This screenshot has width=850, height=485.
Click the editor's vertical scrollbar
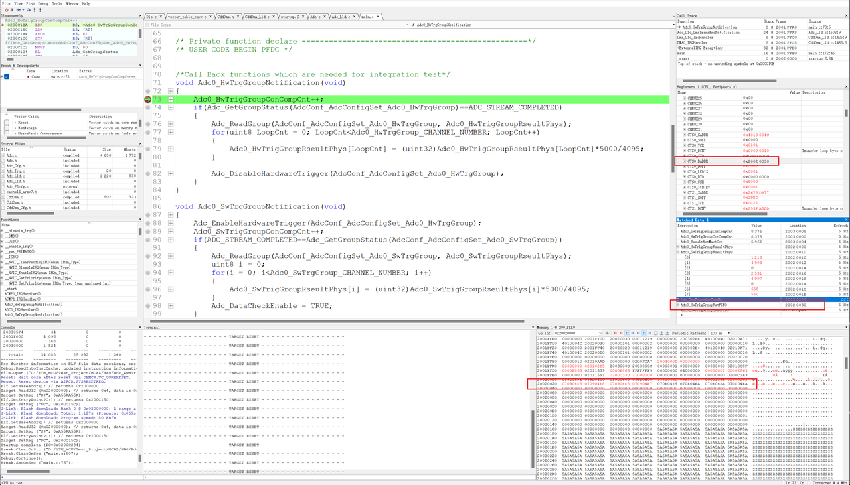click(x=673, y=148)
